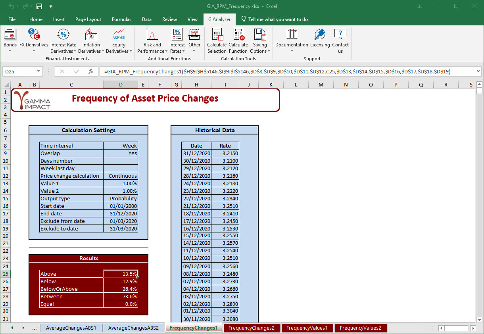The width and height of the screenshot is (484, 334).
Task: Click previous sheet navigation arrow
Action: point(12,328)
